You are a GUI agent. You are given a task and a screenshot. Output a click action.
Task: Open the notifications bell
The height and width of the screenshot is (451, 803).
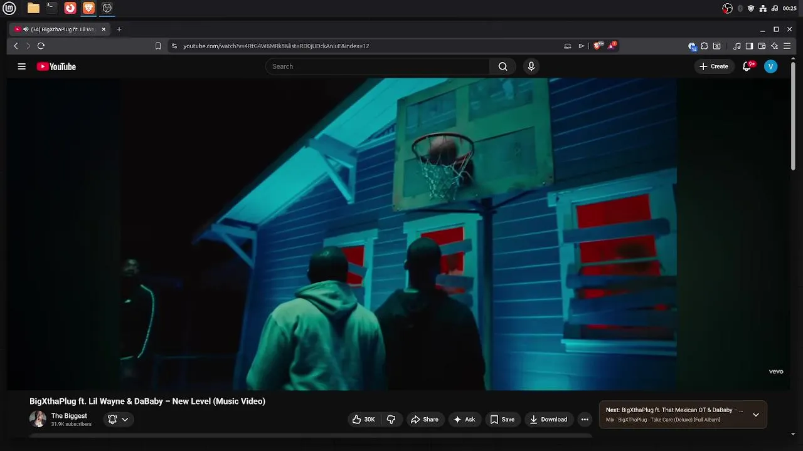[x=747, y=66]
